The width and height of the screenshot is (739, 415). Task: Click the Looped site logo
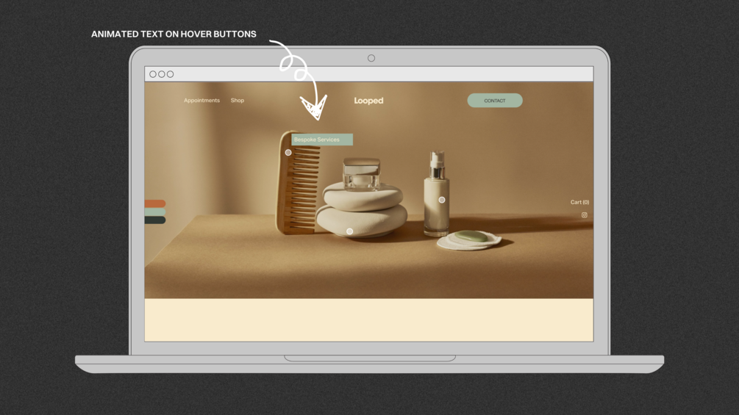coord(368,101)
